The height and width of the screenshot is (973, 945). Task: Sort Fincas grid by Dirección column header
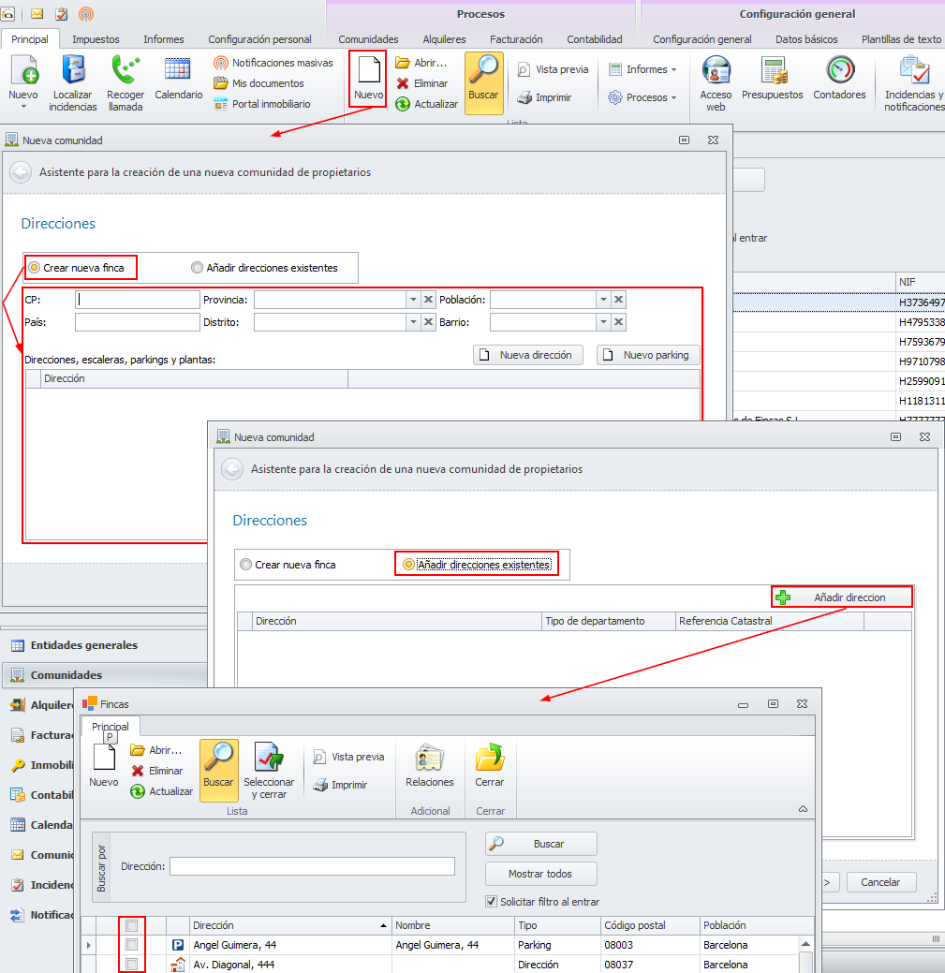289,925
